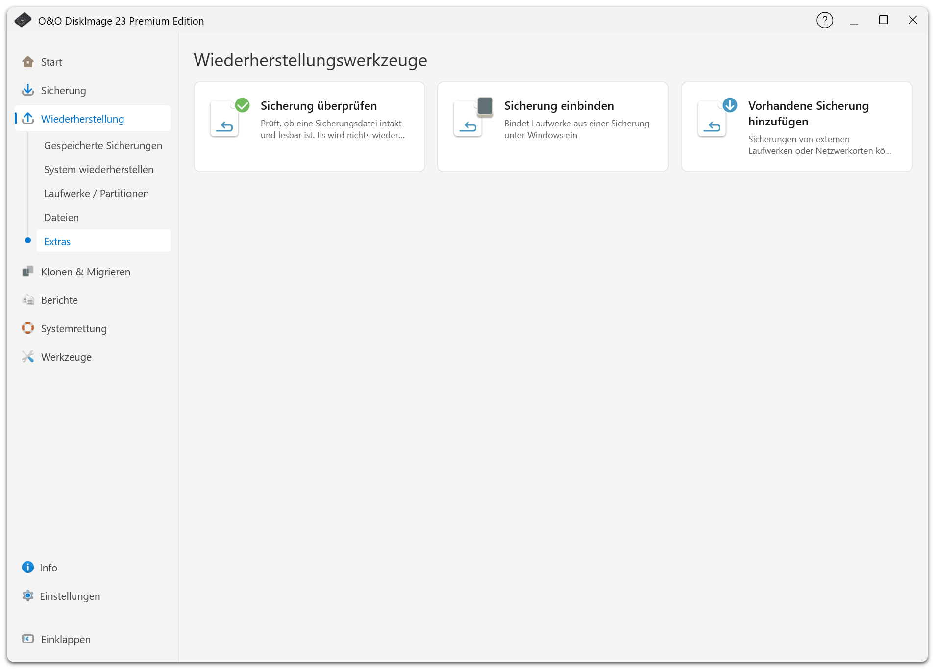Open the Berichte section label
Image resolution: width=935 pixels, height=669 pixels.
pyautogui.click(x=59, y=300)
